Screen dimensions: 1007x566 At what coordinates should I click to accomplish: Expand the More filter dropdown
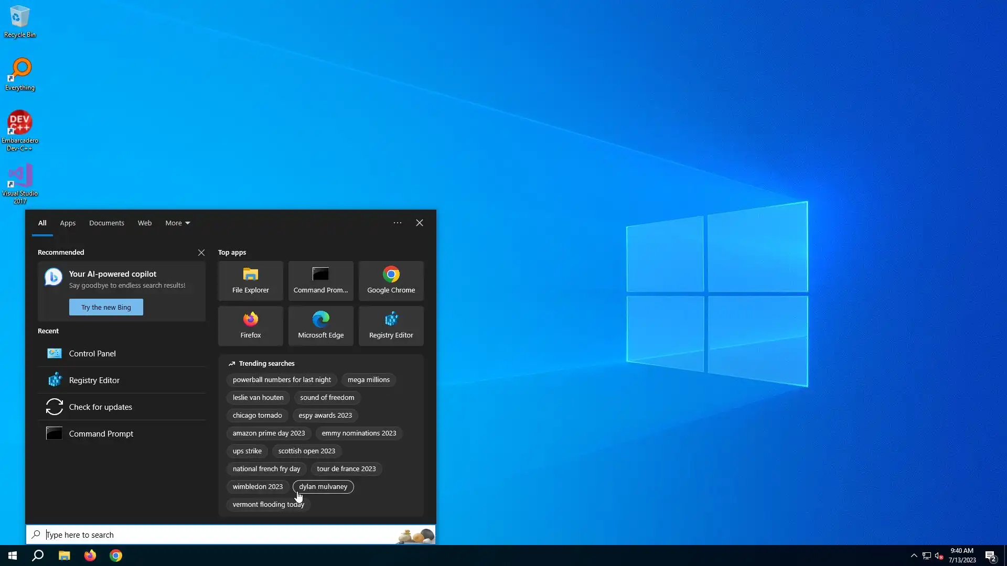pos(177,223)
